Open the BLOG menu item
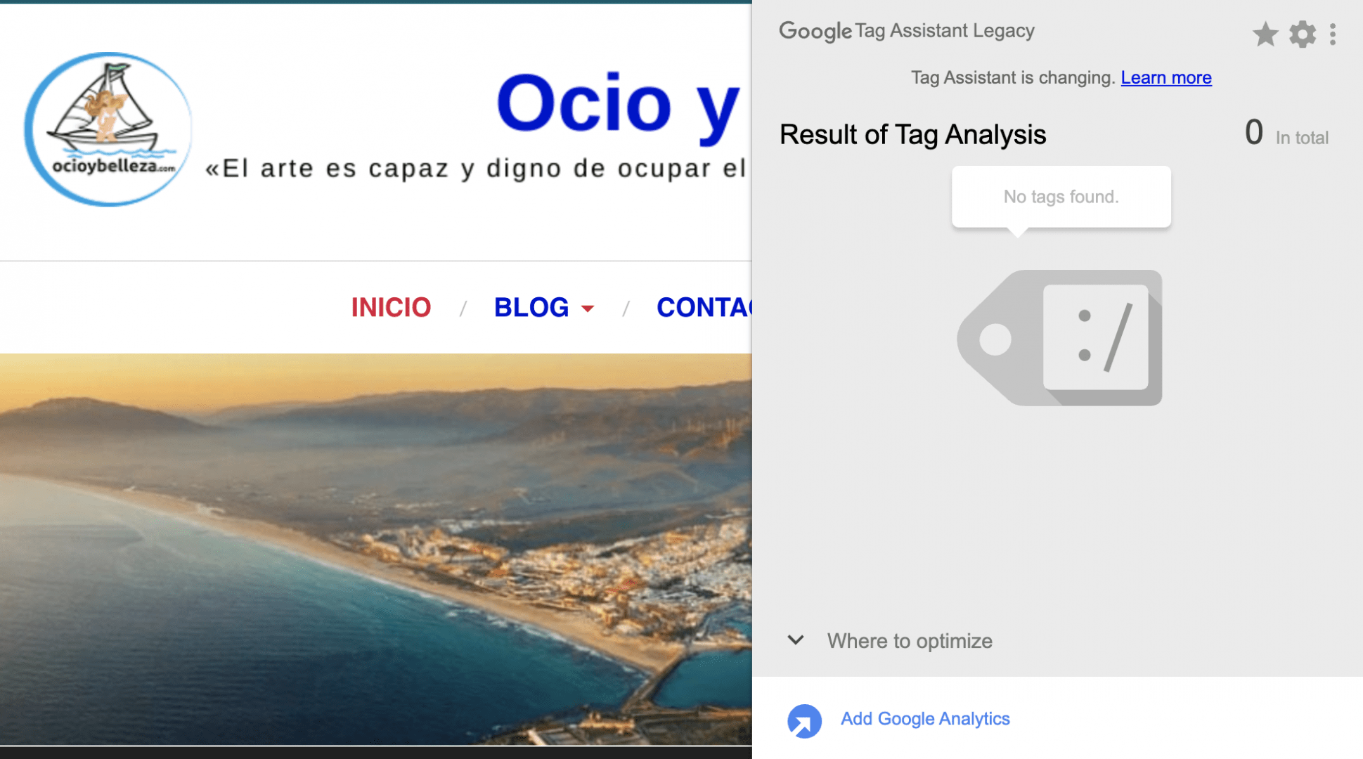This screenshot has height=759, width=1363. [531, 307]
